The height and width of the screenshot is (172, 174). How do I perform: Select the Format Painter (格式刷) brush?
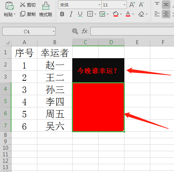46,6
